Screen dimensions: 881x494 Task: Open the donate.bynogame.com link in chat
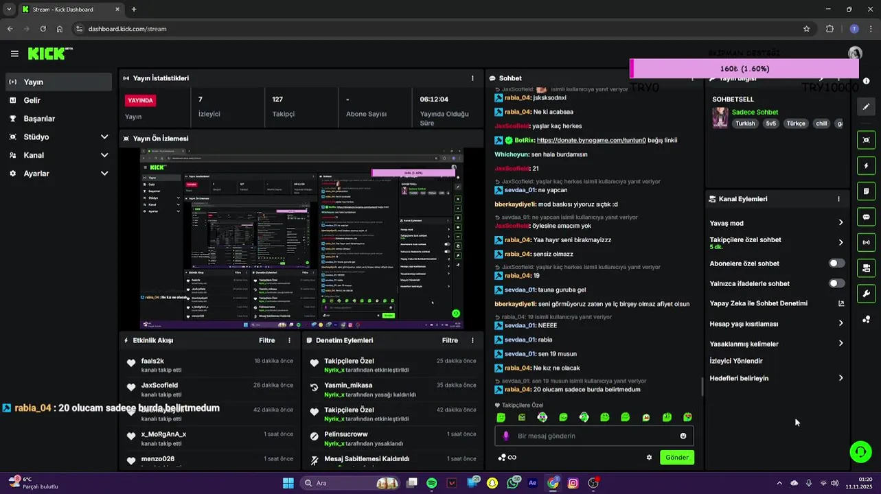coord(591,140)
